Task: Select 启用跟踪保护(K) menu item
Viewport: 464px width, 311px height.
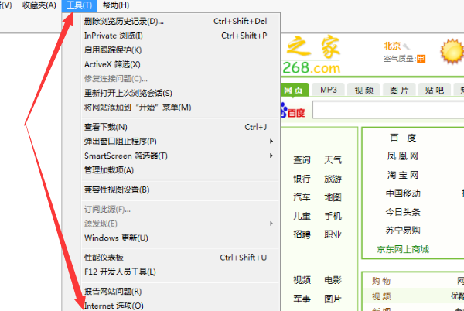Action: click(181, 50)
